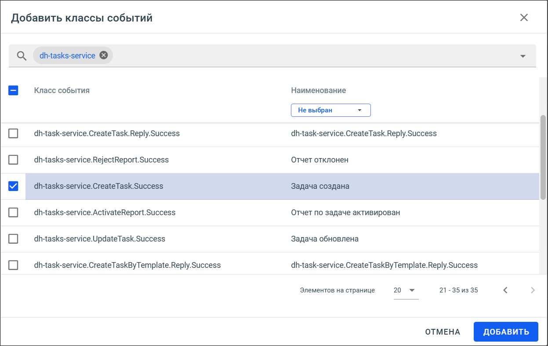Open the 'Не выбран' name filter dropdown

[x=331, y=110]
